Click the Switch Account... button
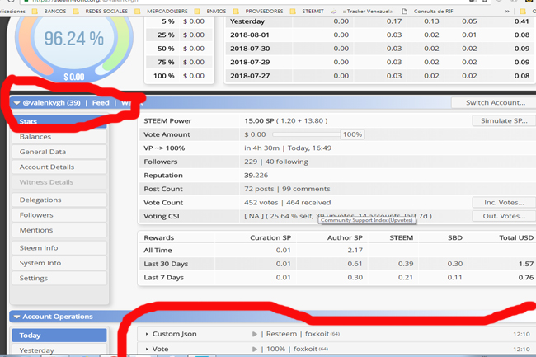 click(x=496, y=103)
